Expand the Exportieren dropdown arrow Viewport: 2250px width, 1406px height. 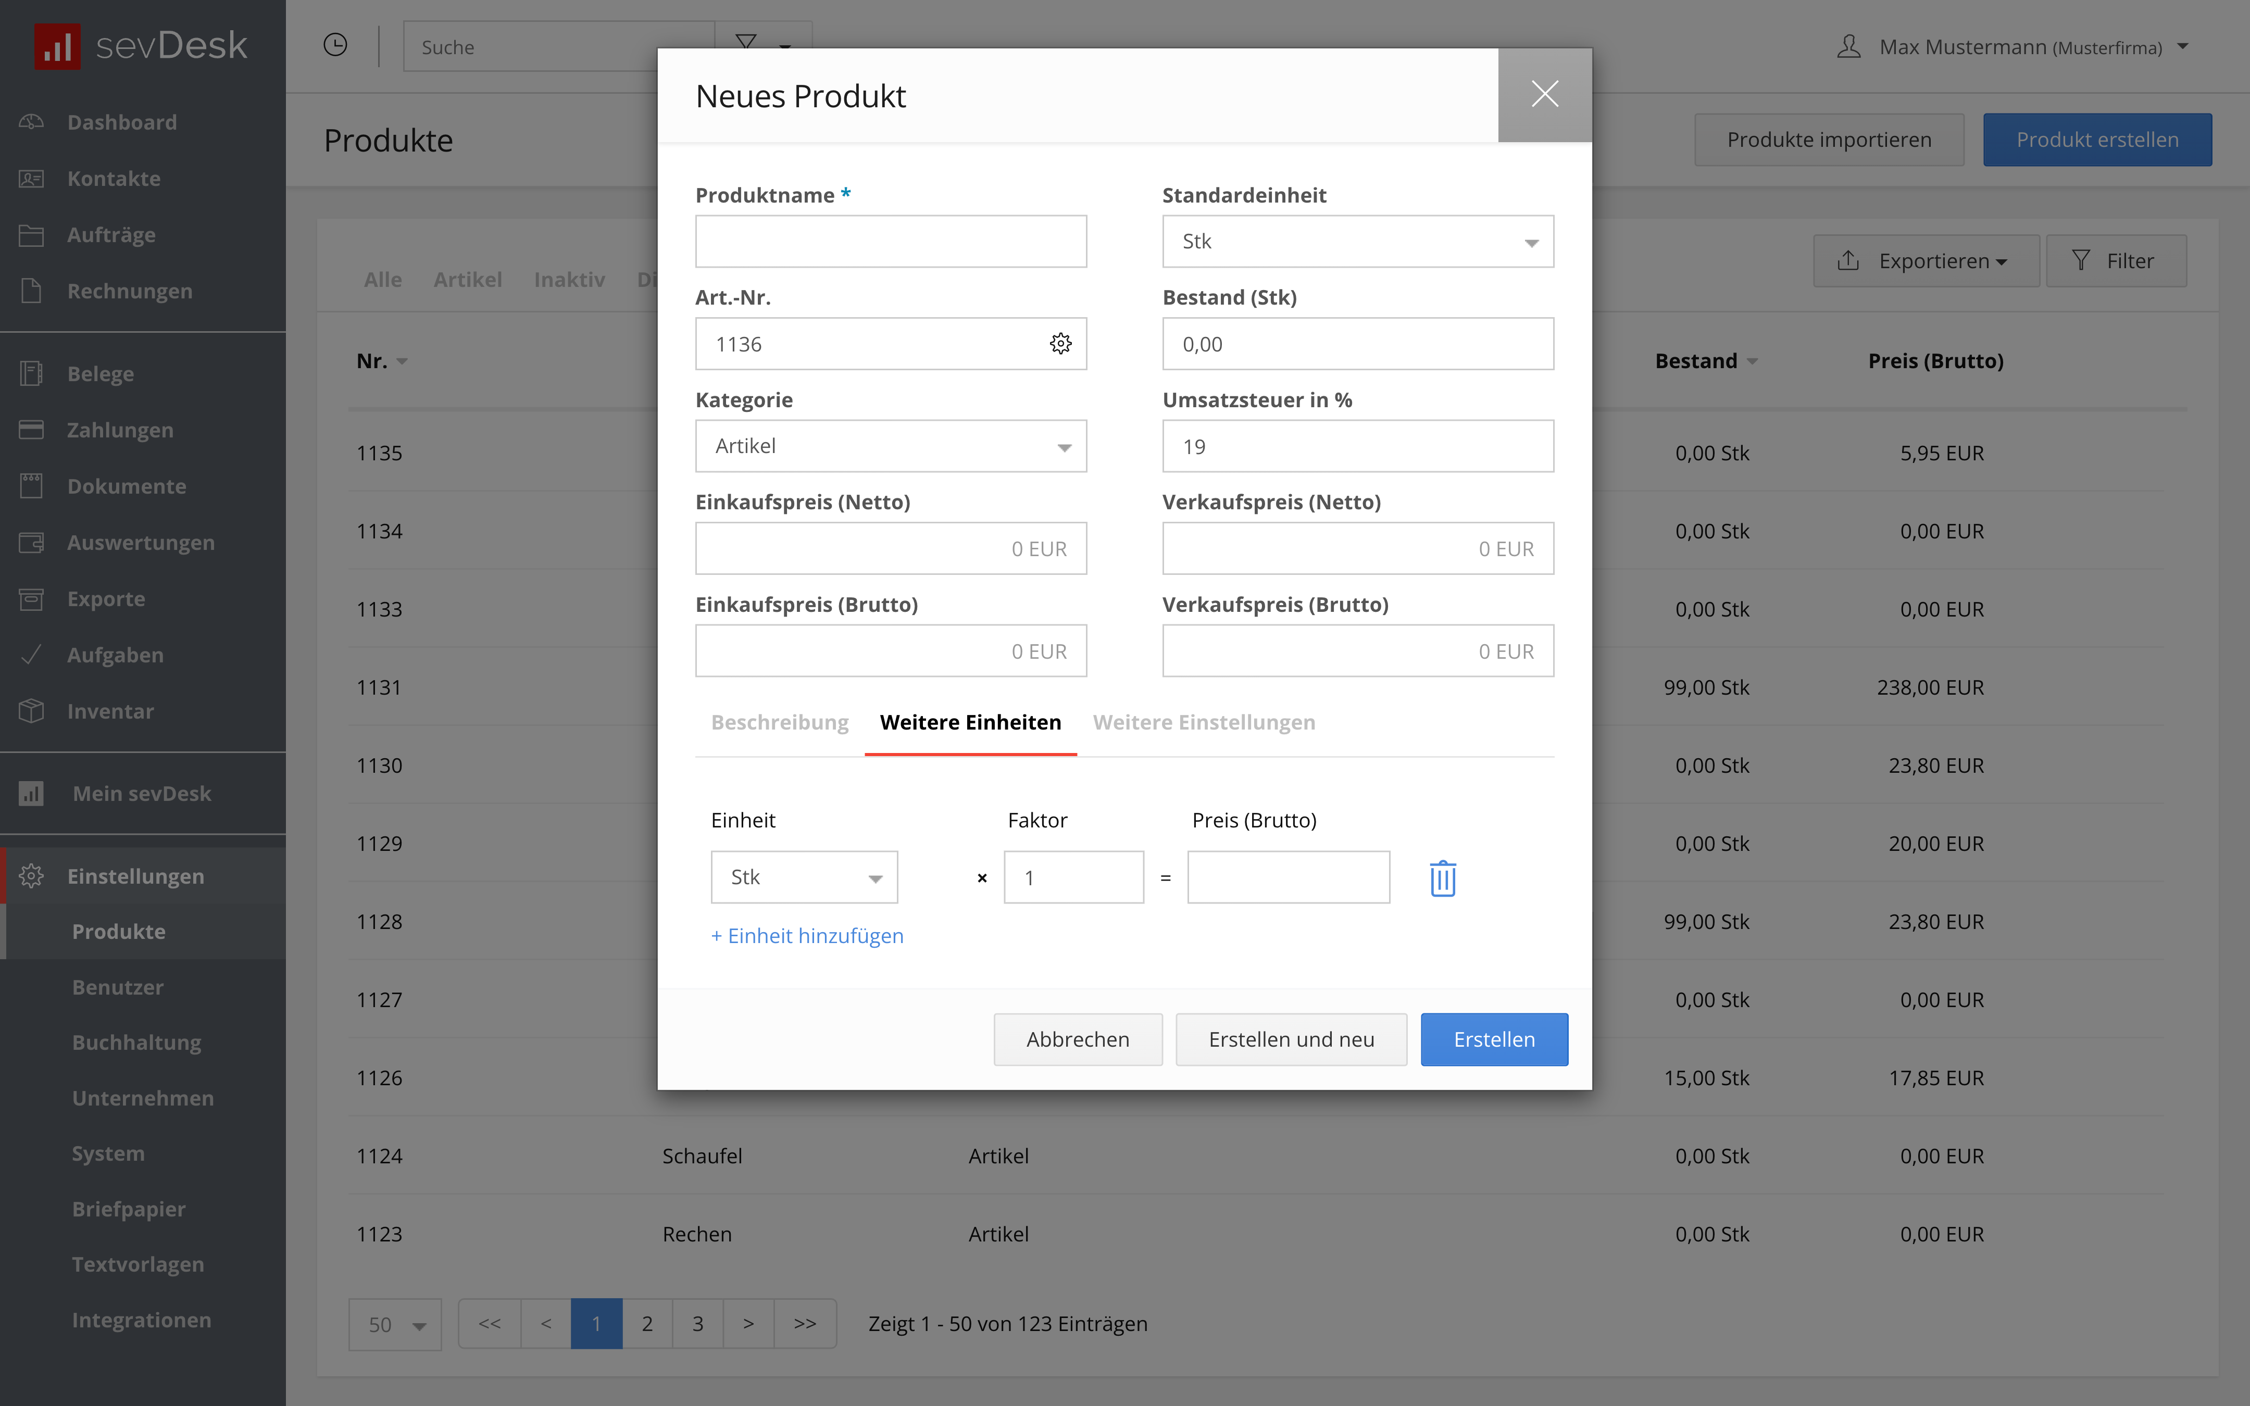pos(2002,262)
